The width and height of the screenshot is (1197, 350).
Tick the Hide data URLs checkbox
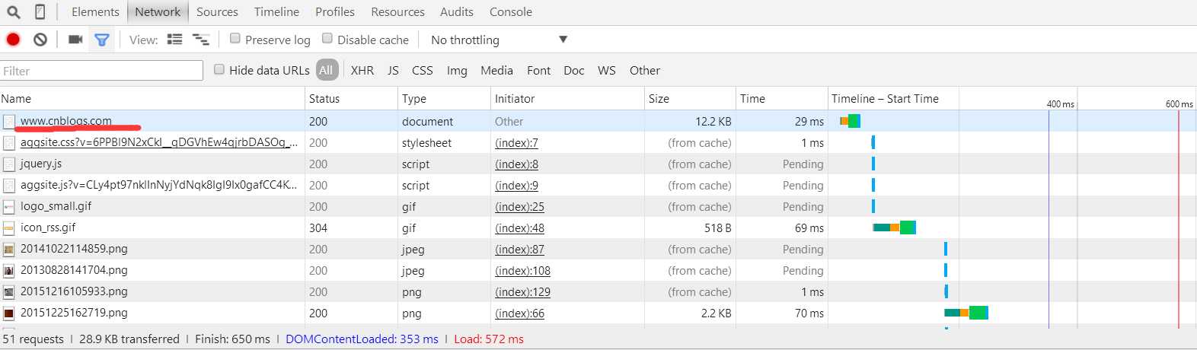click(219, 70)
